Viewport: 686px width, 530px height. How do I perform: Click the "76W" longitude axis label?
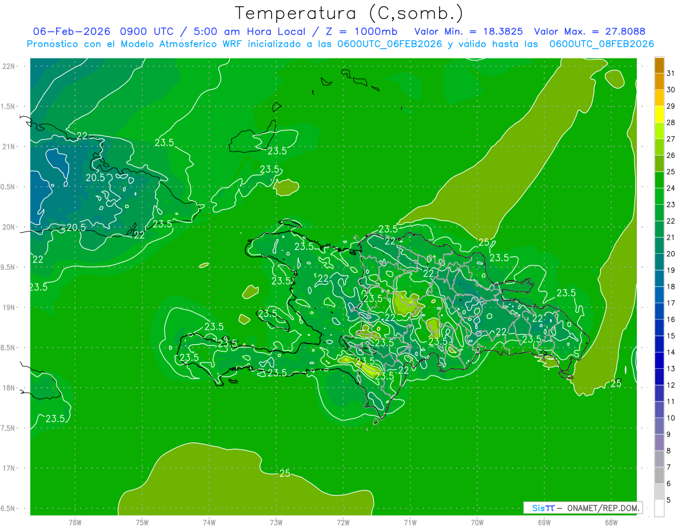coord(75,523)
